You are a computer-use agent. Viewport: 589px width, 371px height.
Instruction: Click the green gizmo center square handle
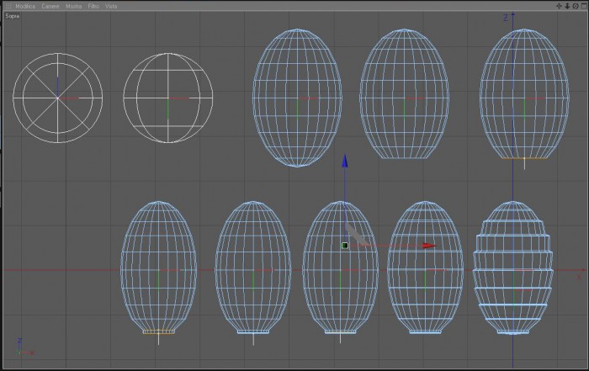point(345,246)
